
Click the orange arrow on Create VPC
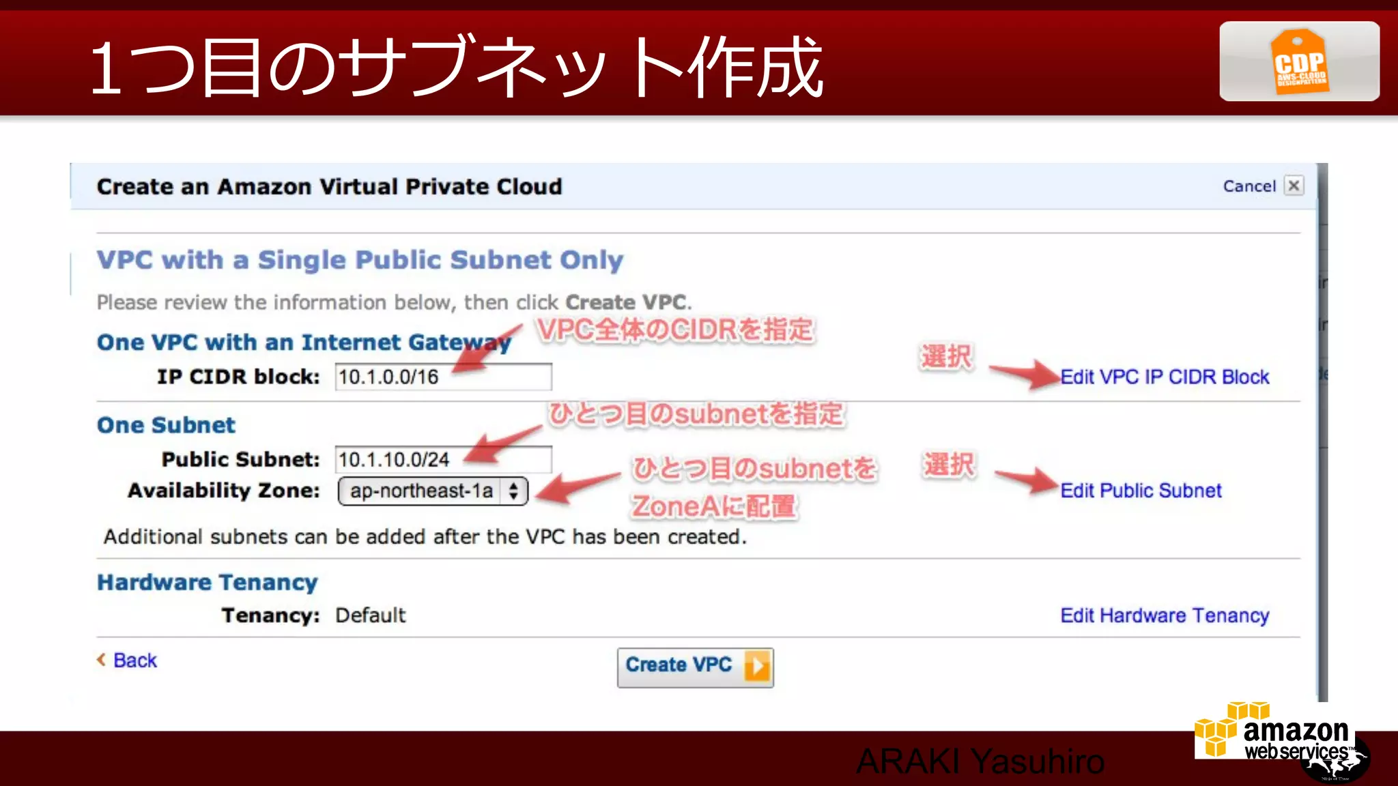click(x=756, y=667)
